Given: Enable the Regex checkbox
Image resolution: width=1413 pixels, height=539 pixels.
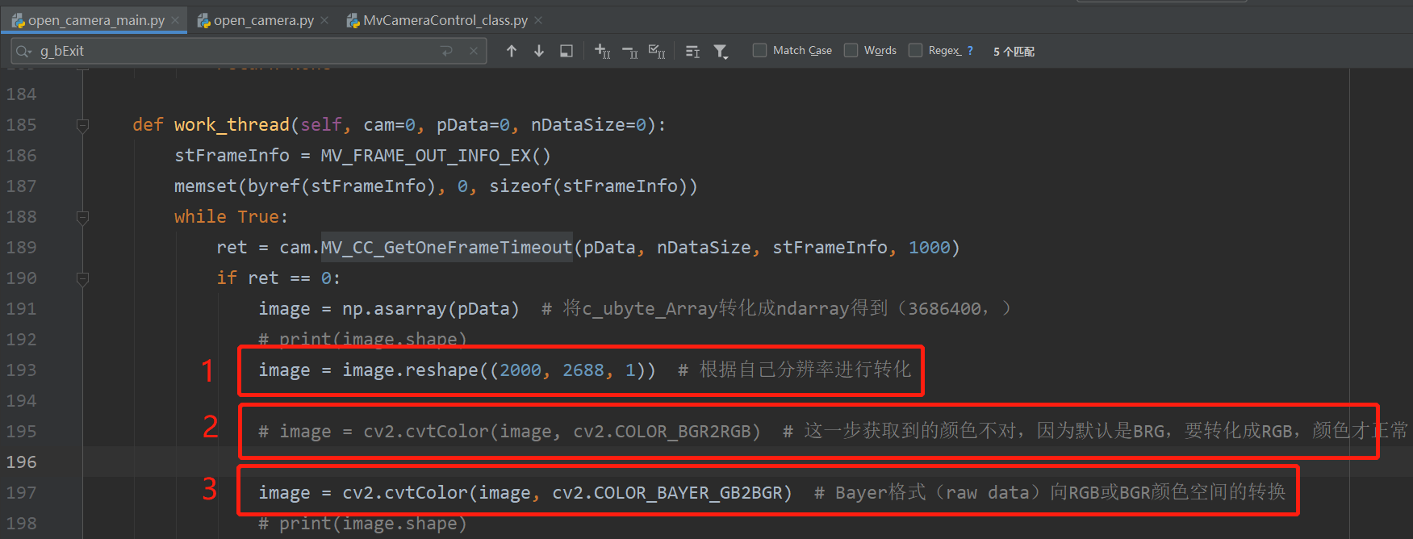Looking at the screenshot, I should pyautogui.click(x=915, y=50).
